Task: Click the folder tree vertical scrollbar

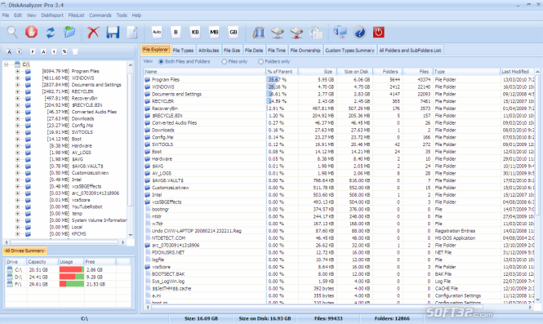Action: coord(130,149)
